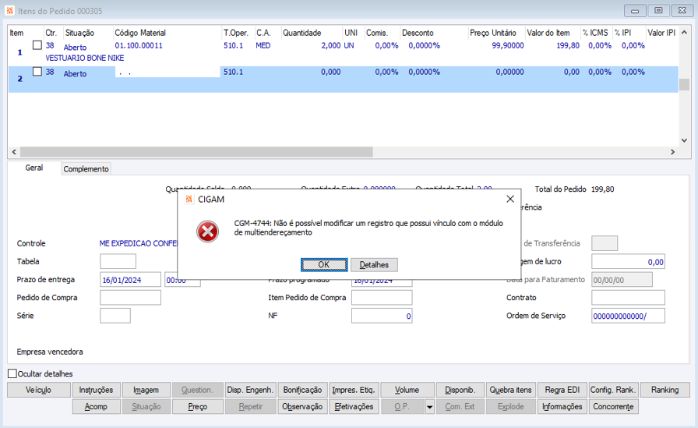
Task: Click the Observação button
Action: pos(302,407)
